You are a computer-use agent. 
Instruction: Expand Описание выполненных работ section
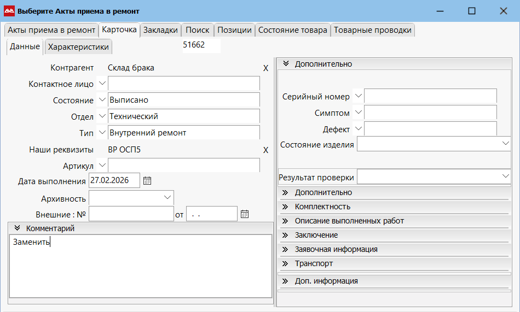285,221
